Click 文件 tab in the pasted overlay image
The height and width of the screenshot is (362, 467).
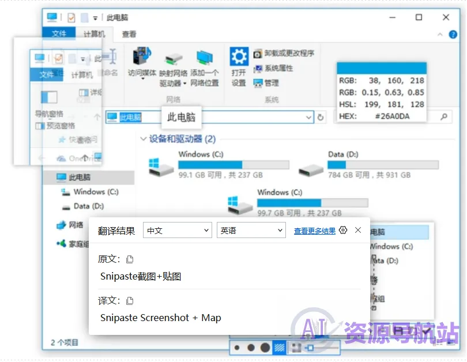pos(47,74)
